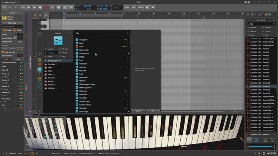This screenshot has width=278, height=156.
Task: Confirm selection with the OK button
Action: (x=152, y=111)
